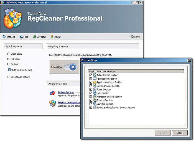
Task: Minimize the TweakNow RegCleaner window
Action: coord(133,2)
